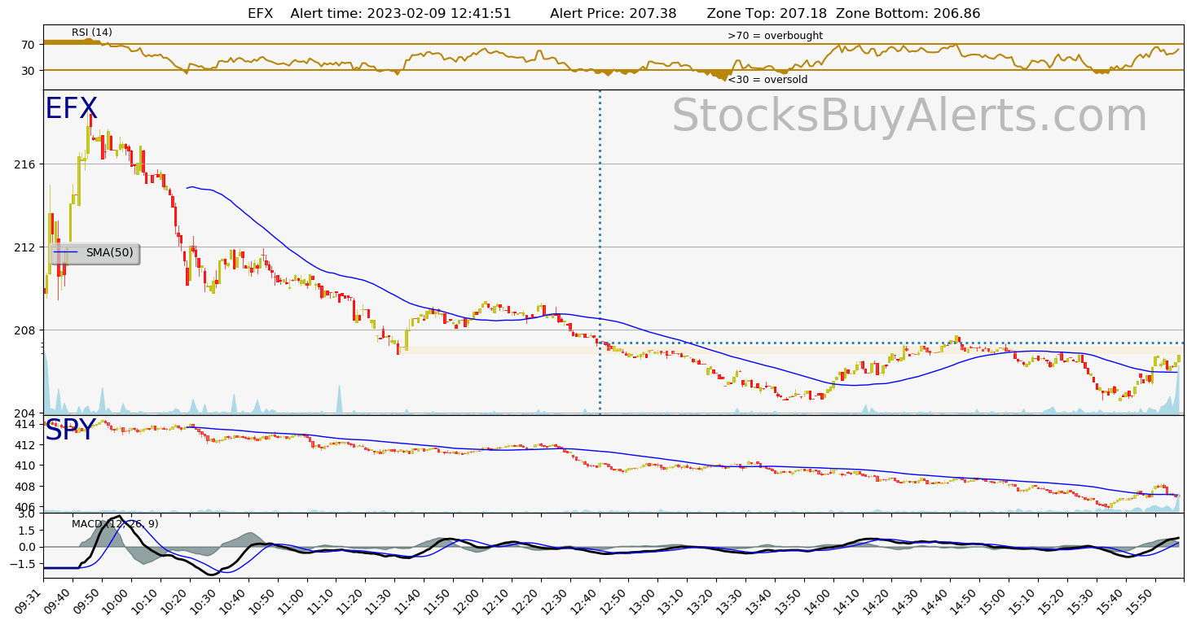
Task: Click the 406 SPY axis label
Action: click(25, 507)
